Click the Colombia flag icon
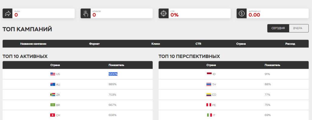The image size is (312, 120). [209, 95]
